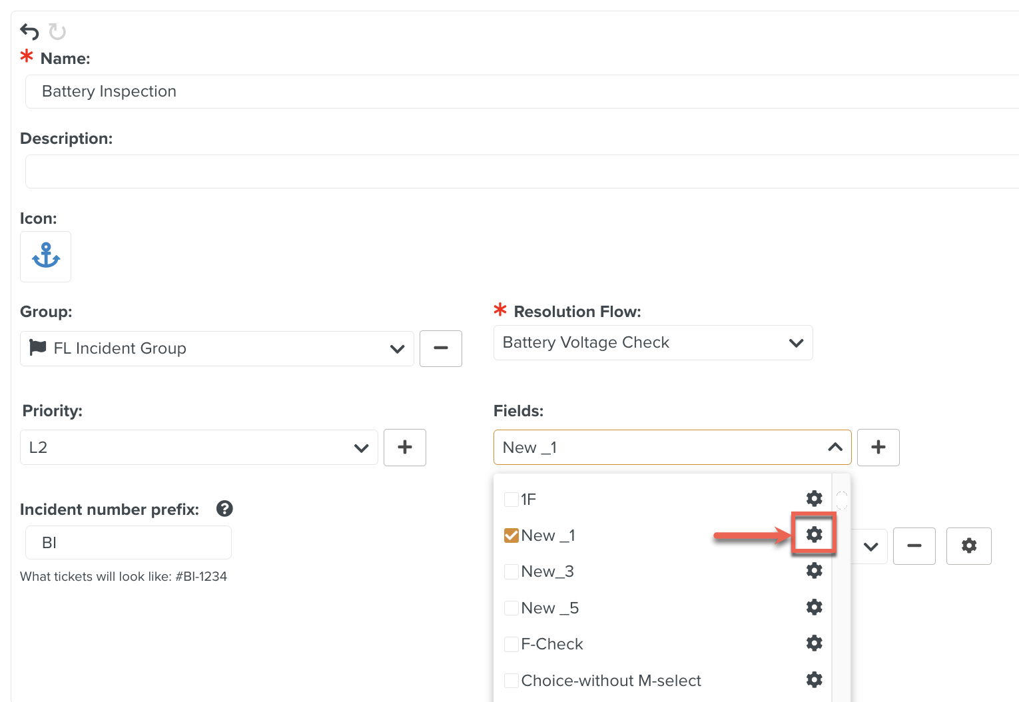The width and height of the screenshot is (1019, 702).
Task: Select New _5 option in fields list
Action: 549,608
